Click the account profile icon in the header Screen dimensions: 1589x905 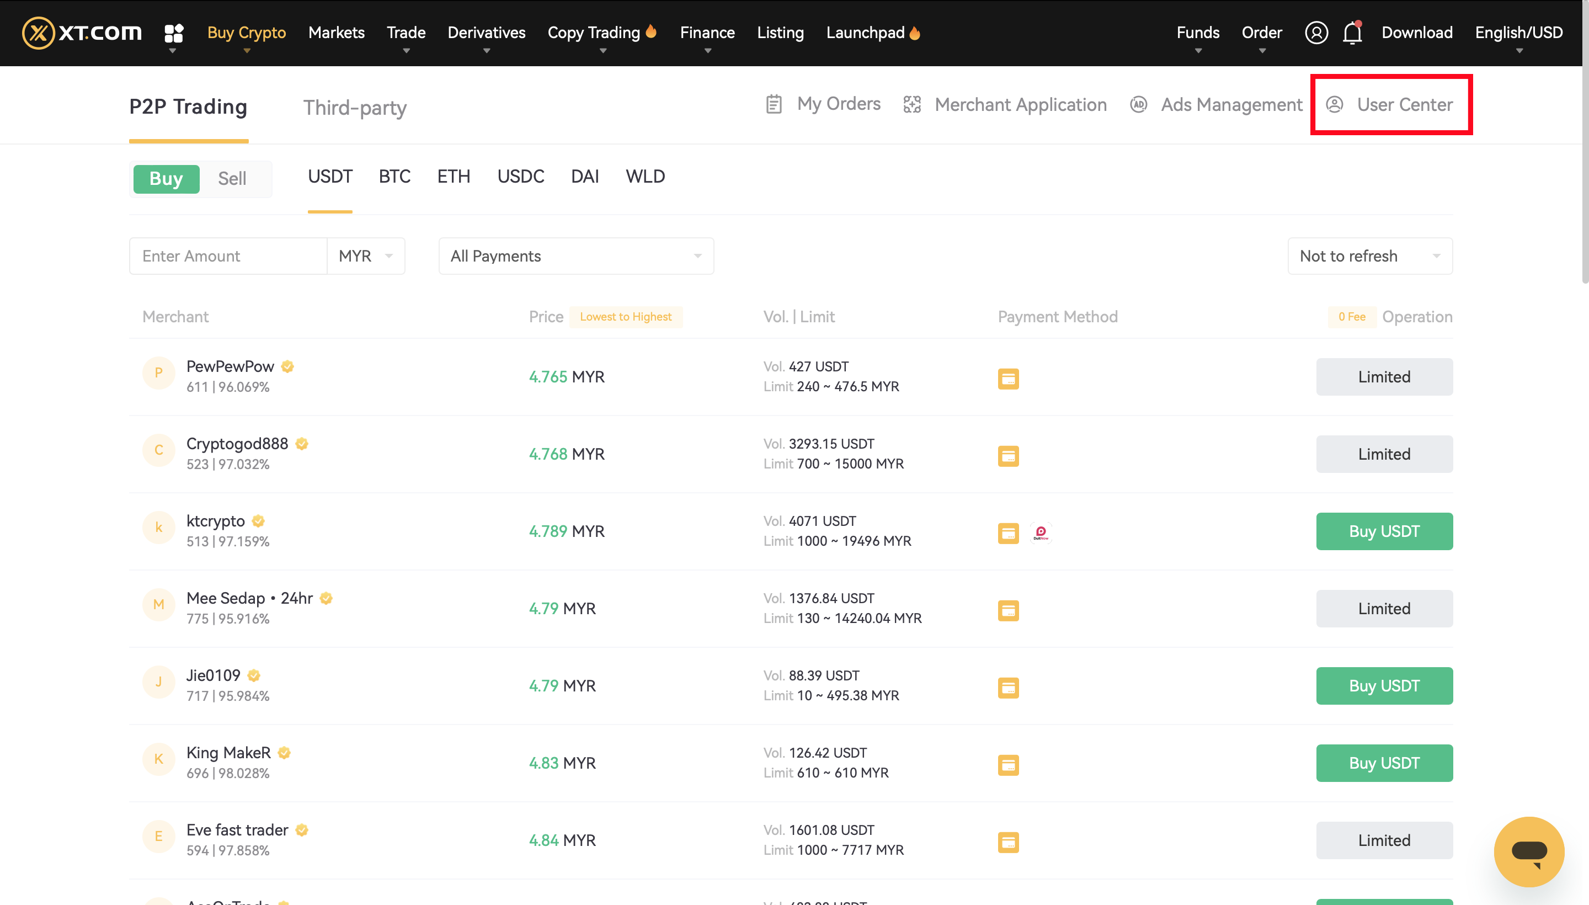click(x=1316, y=33)
